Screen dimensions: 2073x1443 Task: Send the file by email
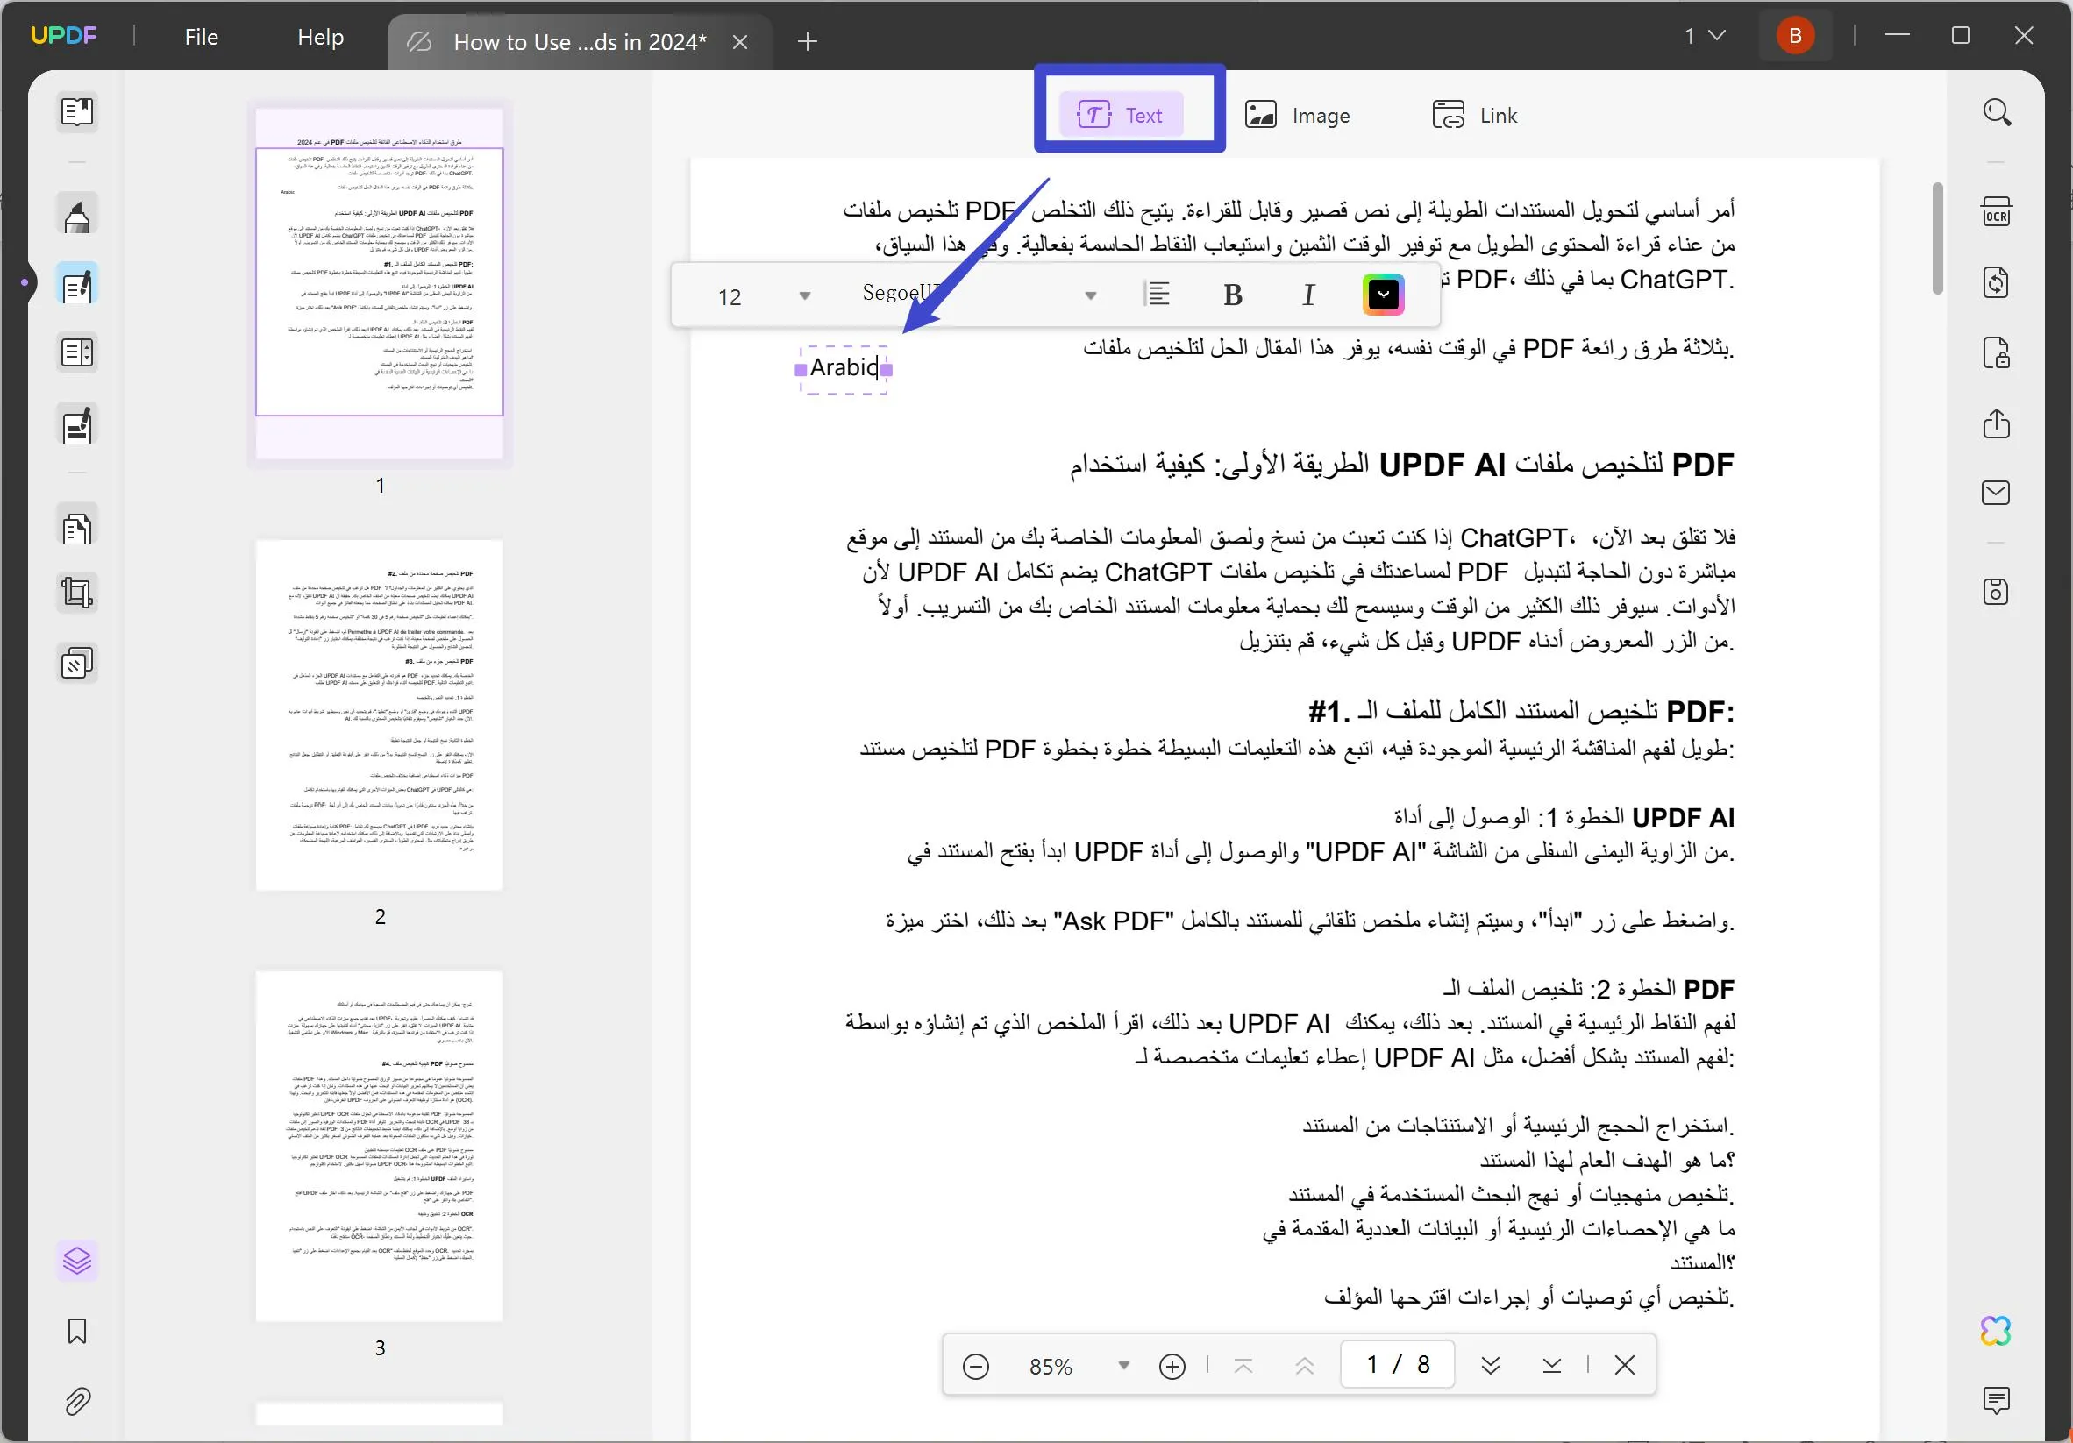[x=1996, y=493]
